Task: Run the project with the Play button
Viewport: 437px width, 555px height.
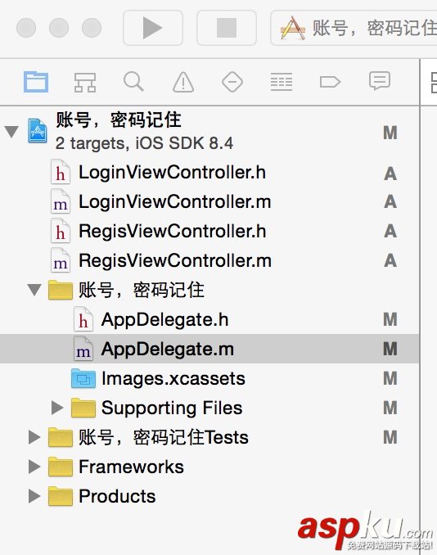Action: (153, 28)
